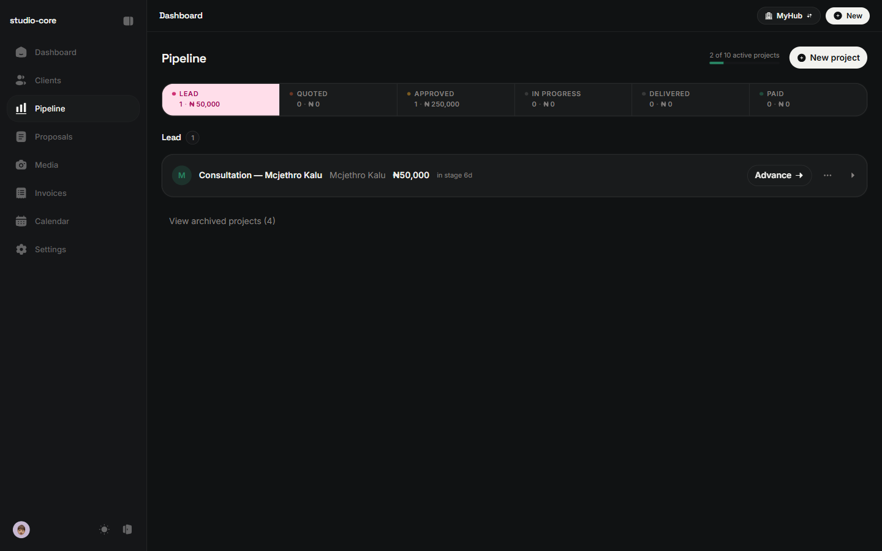Select the In Progress stage tab
This screenshot has width=882, height=551.
pyautogui.click(x=573, y=99)
